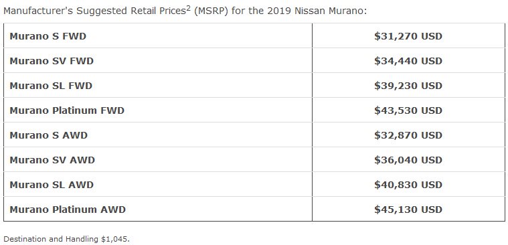Click the $34,440 USD price
Image resolution: width=508 pixels, height=245 pixels.
coord(408,61)
